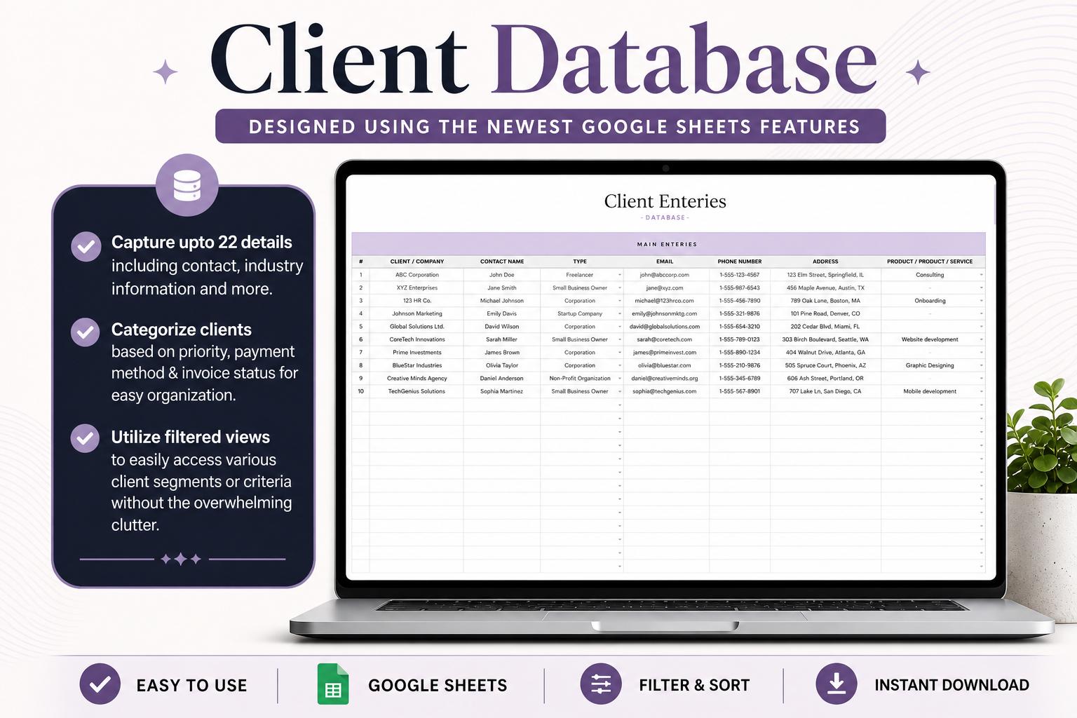1077x718 pixels.
Task: Open Product/Service dropdown in Consulting row
Action: pyautogui.click(x=981, y=275)
